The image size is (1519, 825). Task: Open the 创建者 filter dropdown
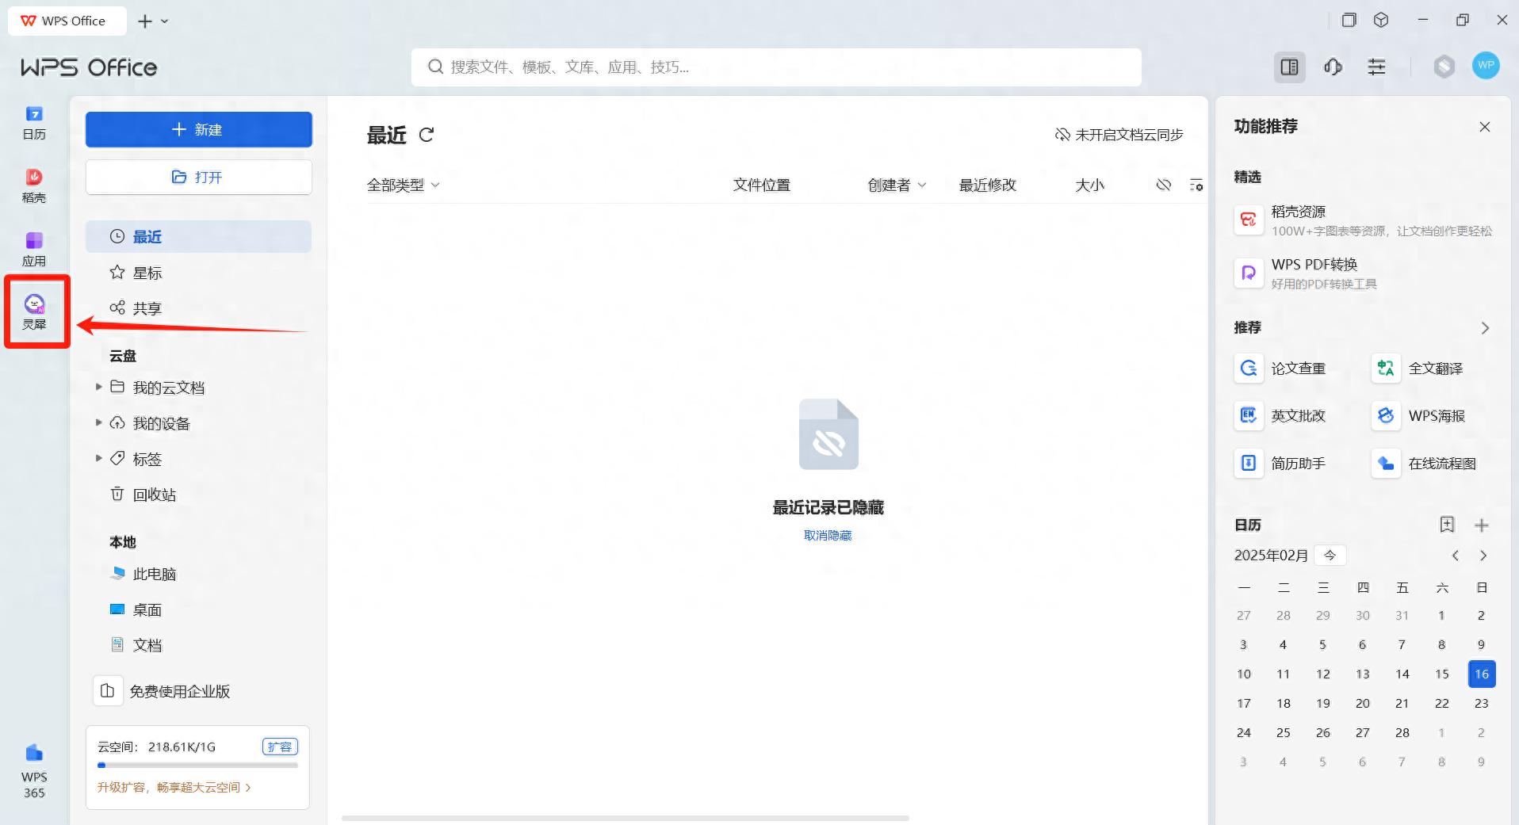click(897, 185)
